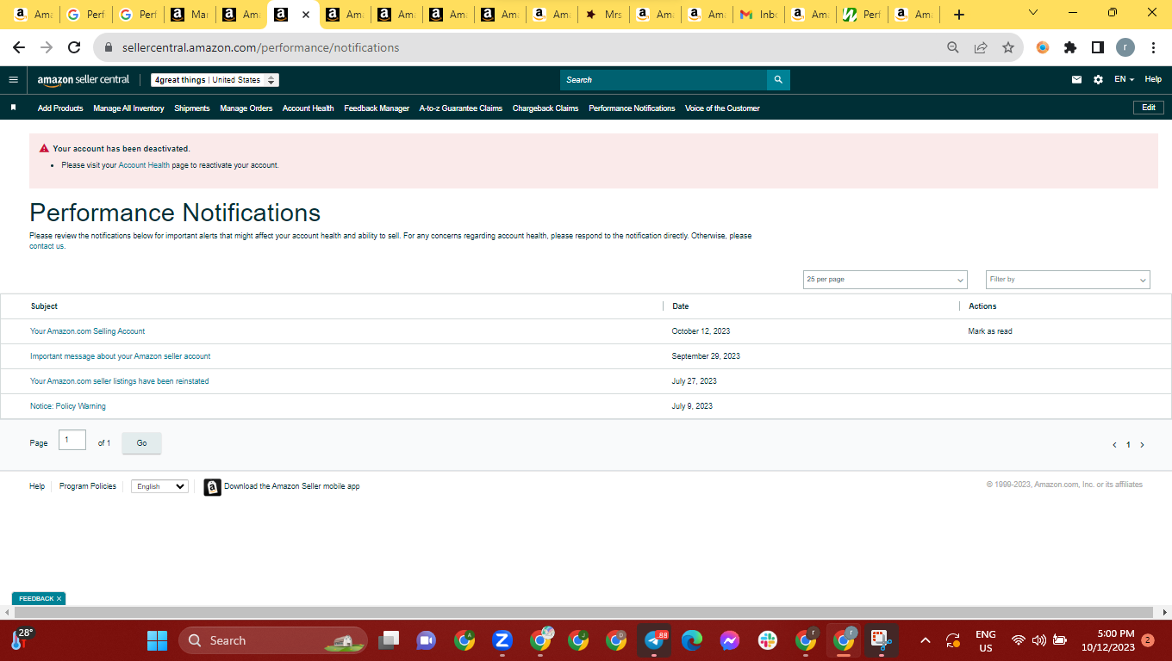Click the search magnifier button

pos(778,80)
